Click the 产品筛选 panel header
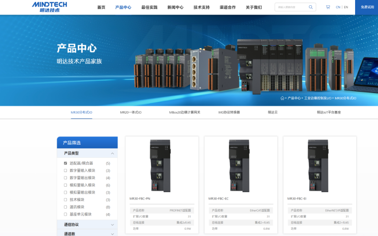The height and width of the screenshot is (236, 378). point(87,142)
